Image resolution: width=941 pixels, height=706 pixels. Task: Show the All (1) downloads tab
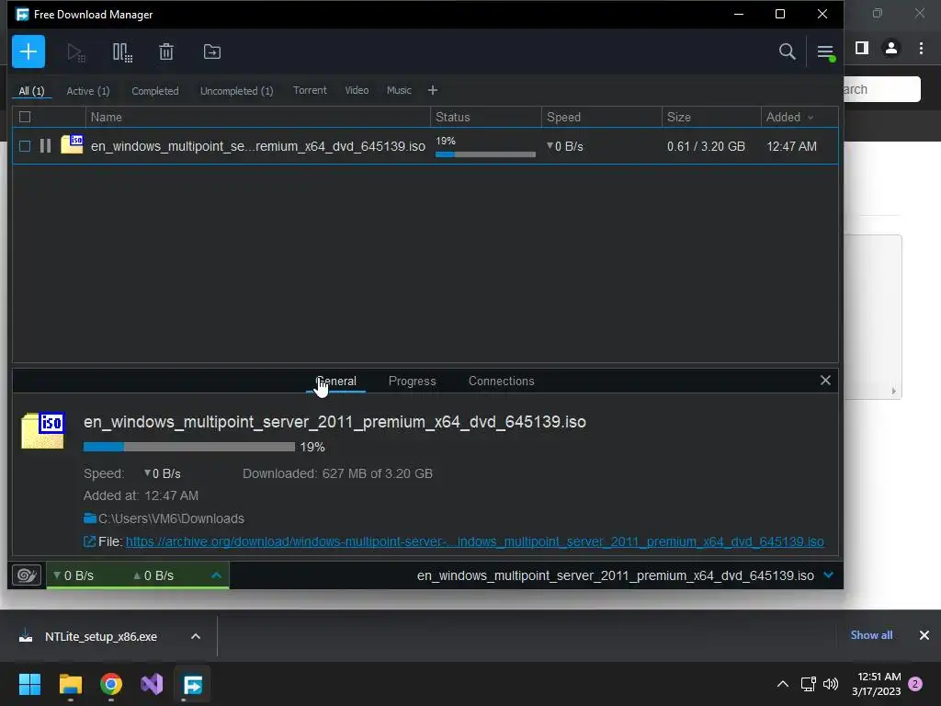32,91
